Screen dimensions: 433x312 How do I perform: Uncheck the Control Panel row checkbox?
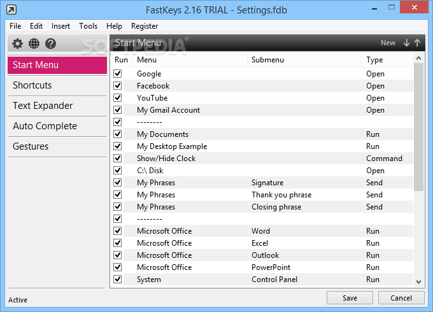coord(118,279)
